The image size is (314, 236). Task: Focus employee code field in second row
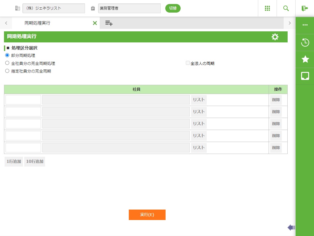click(x=23, y=112)
